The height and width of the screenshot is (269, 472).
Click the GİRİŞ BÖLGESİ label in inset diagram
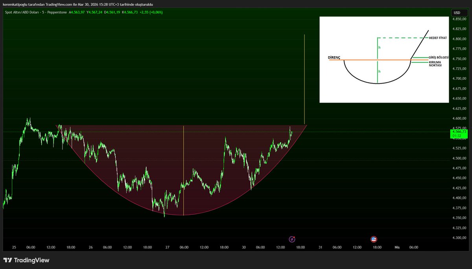point(439,57)
